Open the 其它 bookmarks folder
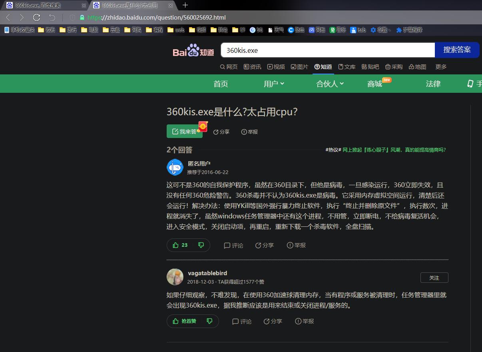This screenshot has height=352, width=482. click(219, 30)
